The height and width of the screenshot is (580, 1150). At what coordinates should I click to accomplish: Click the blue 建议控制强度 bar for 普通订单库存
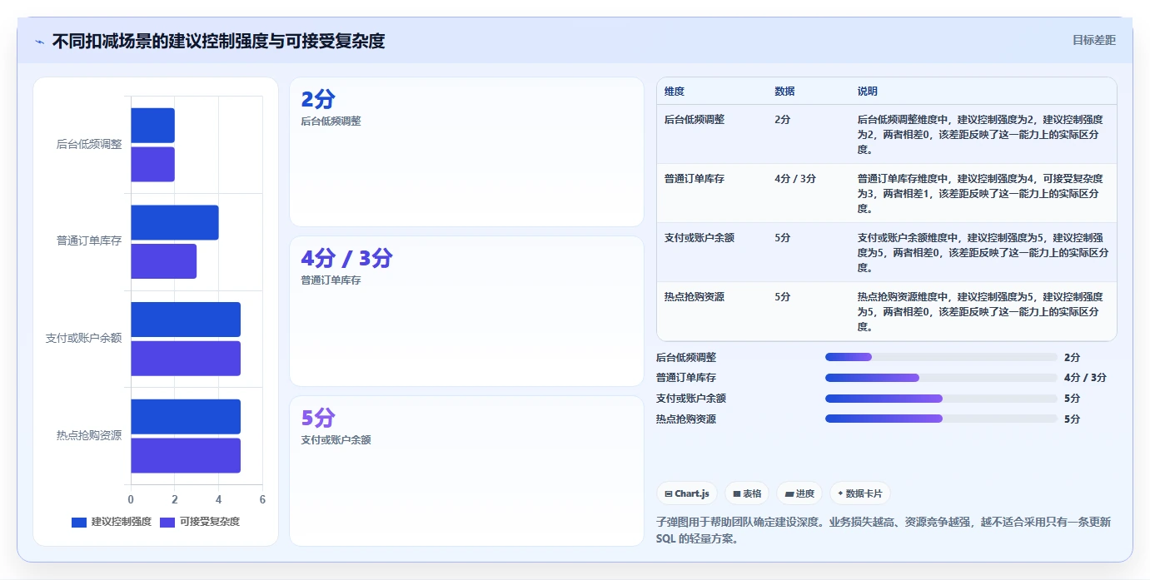click(x=175, y=222)
